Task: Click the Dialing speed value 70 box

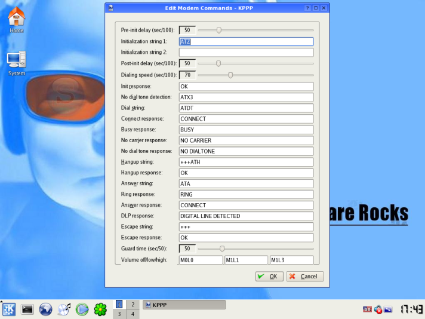Action: pyautogui.click(x=187, y=75)
